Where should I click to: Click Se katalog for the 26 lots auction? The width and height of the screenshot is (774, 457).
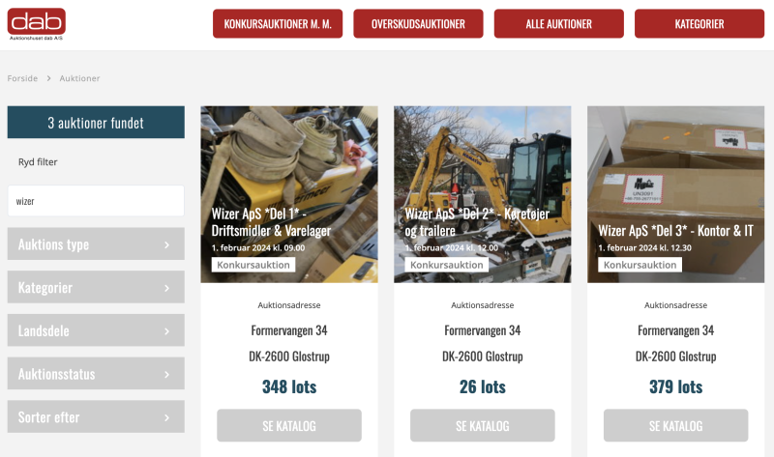pos(482,425)
